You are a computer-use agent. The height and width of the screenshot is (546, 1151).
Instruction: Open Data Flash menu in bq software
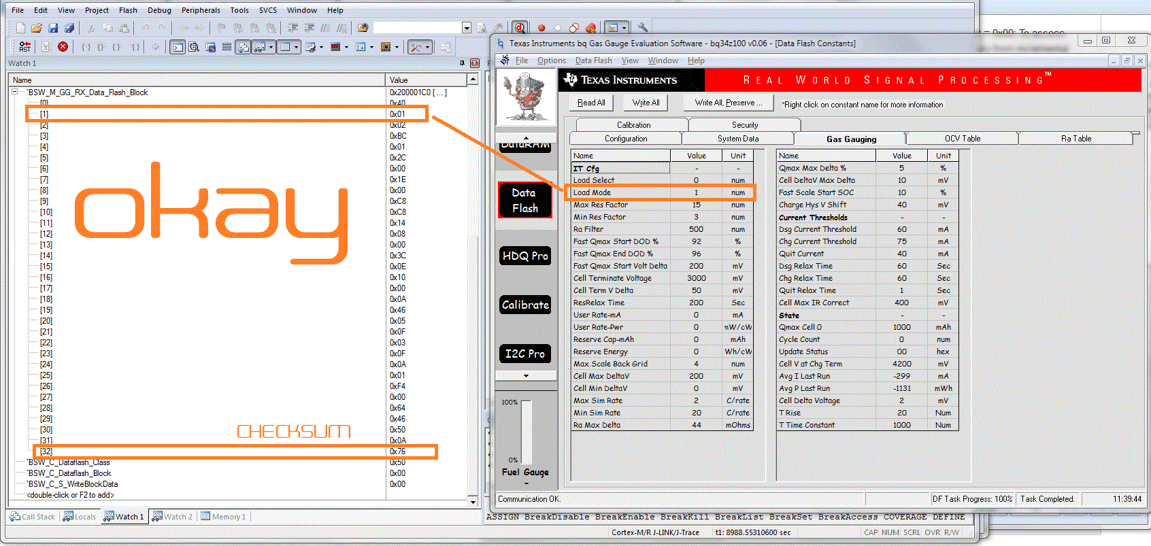[594, 61]
